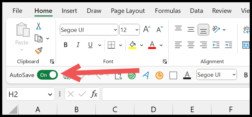Open the Insert ribbon tab

pos(69,11)
